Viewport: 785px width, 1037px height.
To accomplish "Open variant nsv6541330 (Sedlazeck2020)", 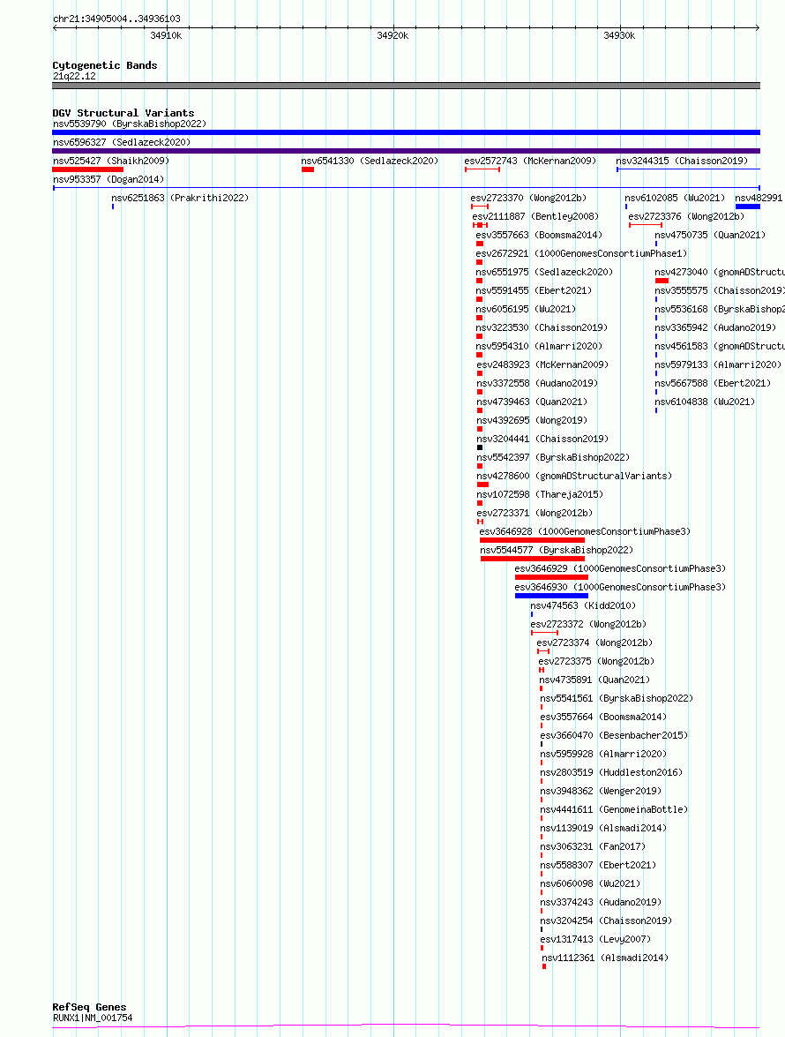I will (x=370, y=161).
